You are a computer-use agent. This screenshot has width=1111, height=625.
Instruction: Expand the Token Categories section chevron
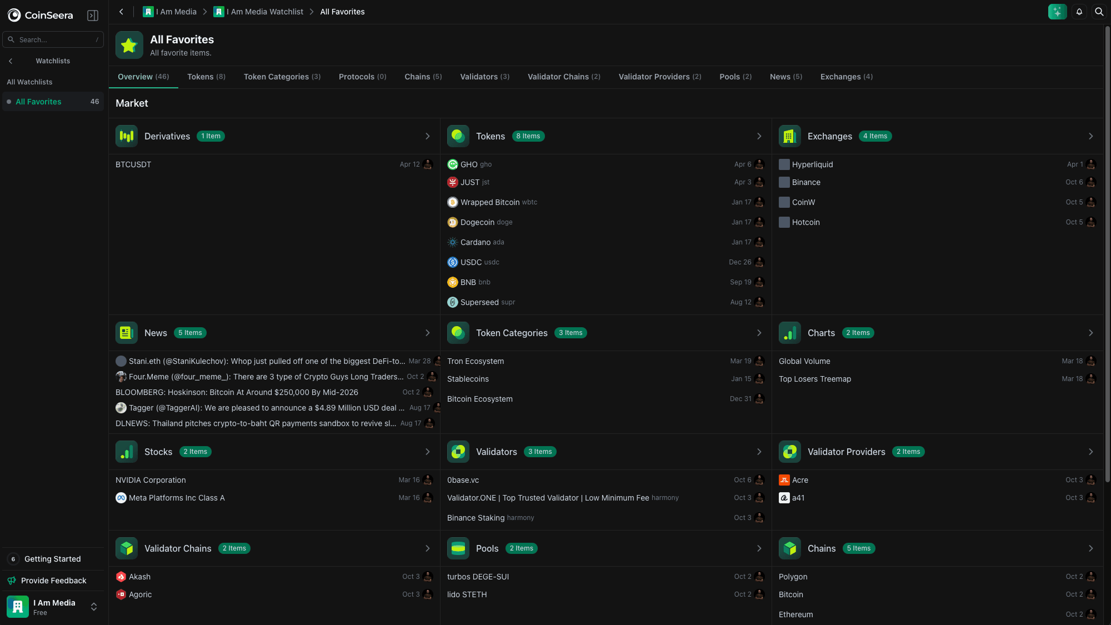759,333
